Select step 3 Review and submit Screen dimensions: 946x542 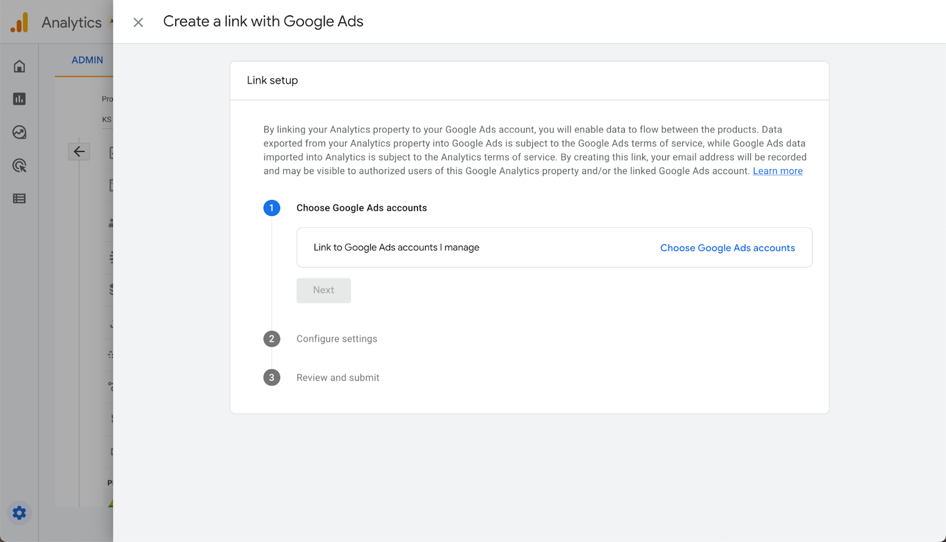(338, 378)
